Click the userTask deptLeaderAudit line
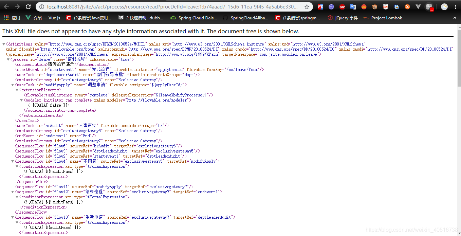The width and height of the screenshot is (461, 236). pyautogui.click(x=108, y=75)
